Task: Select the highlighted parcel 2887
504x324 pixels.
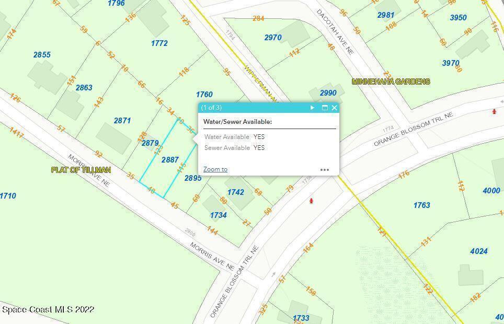Action: click(170, 160)
